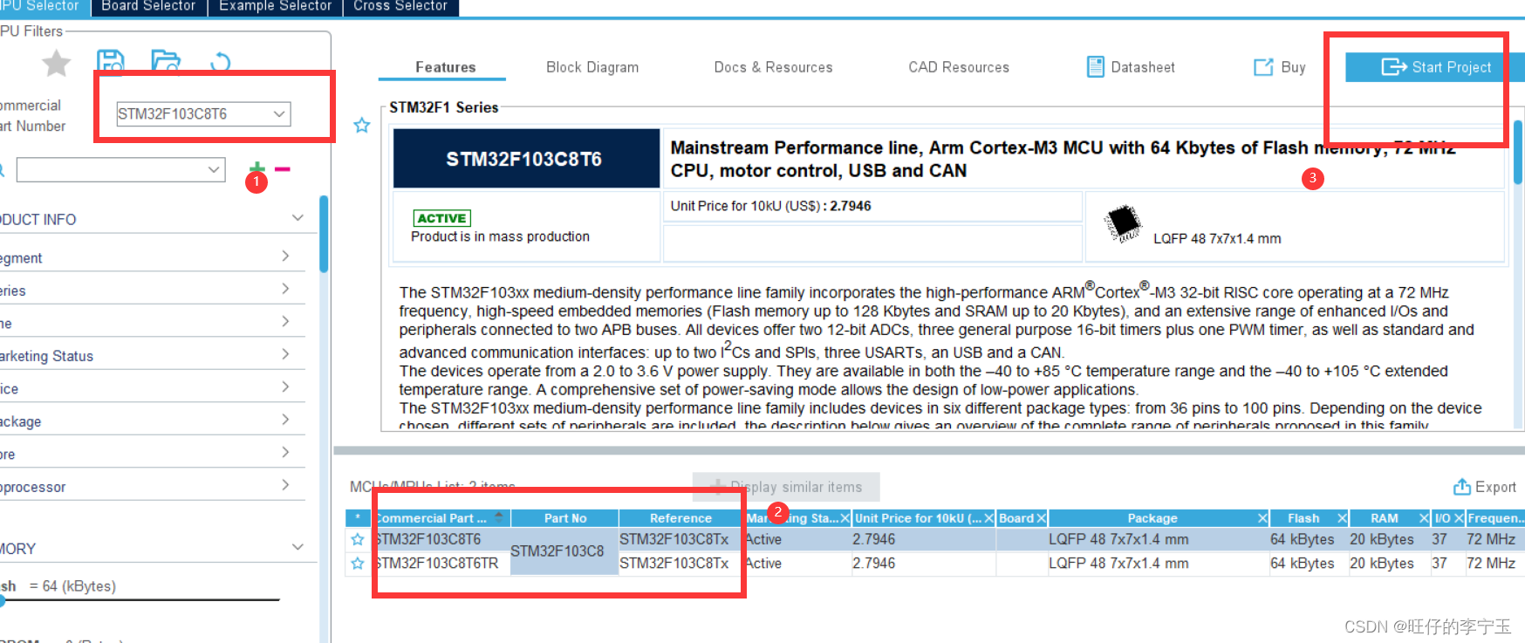Add a search criterion with the green plus
This screenshot has width=1525, height=643.
[256, 168]
